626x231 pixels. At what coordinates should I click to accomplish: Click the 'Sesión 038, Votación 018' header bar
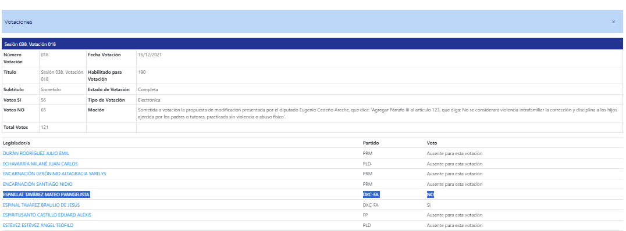(x=312, y=44)
